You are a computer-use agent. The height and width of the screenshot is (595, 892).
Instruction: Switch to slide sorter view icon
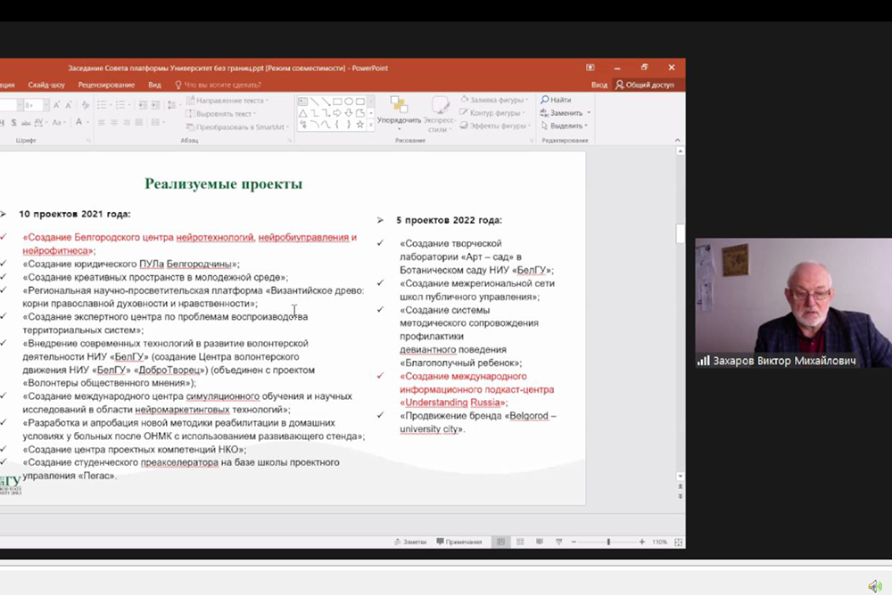(x=520, y=542)
